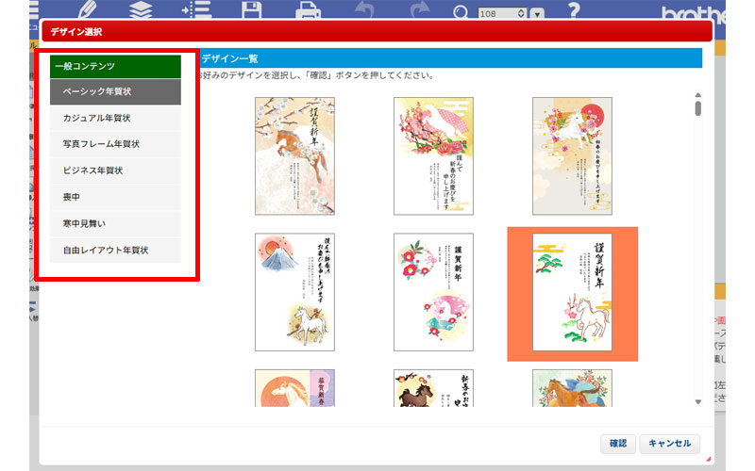The image size is (755, 471).
Task: Select the highlighted orange horse card design
Action: coord(572,293)
